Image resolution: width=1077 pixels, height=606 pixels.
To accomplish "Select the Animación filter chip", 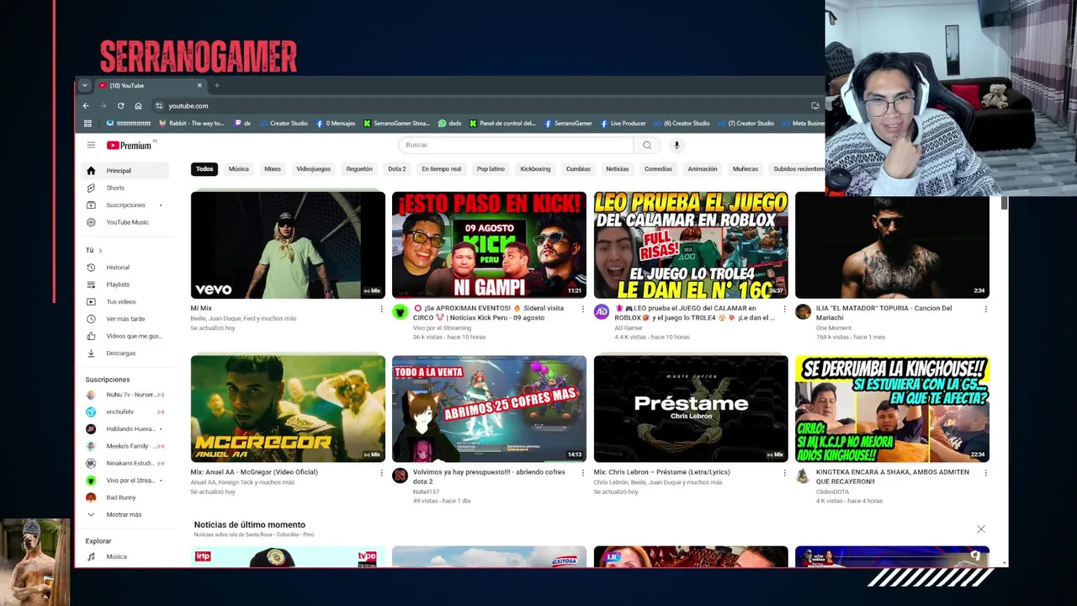I will click(703, 169).
